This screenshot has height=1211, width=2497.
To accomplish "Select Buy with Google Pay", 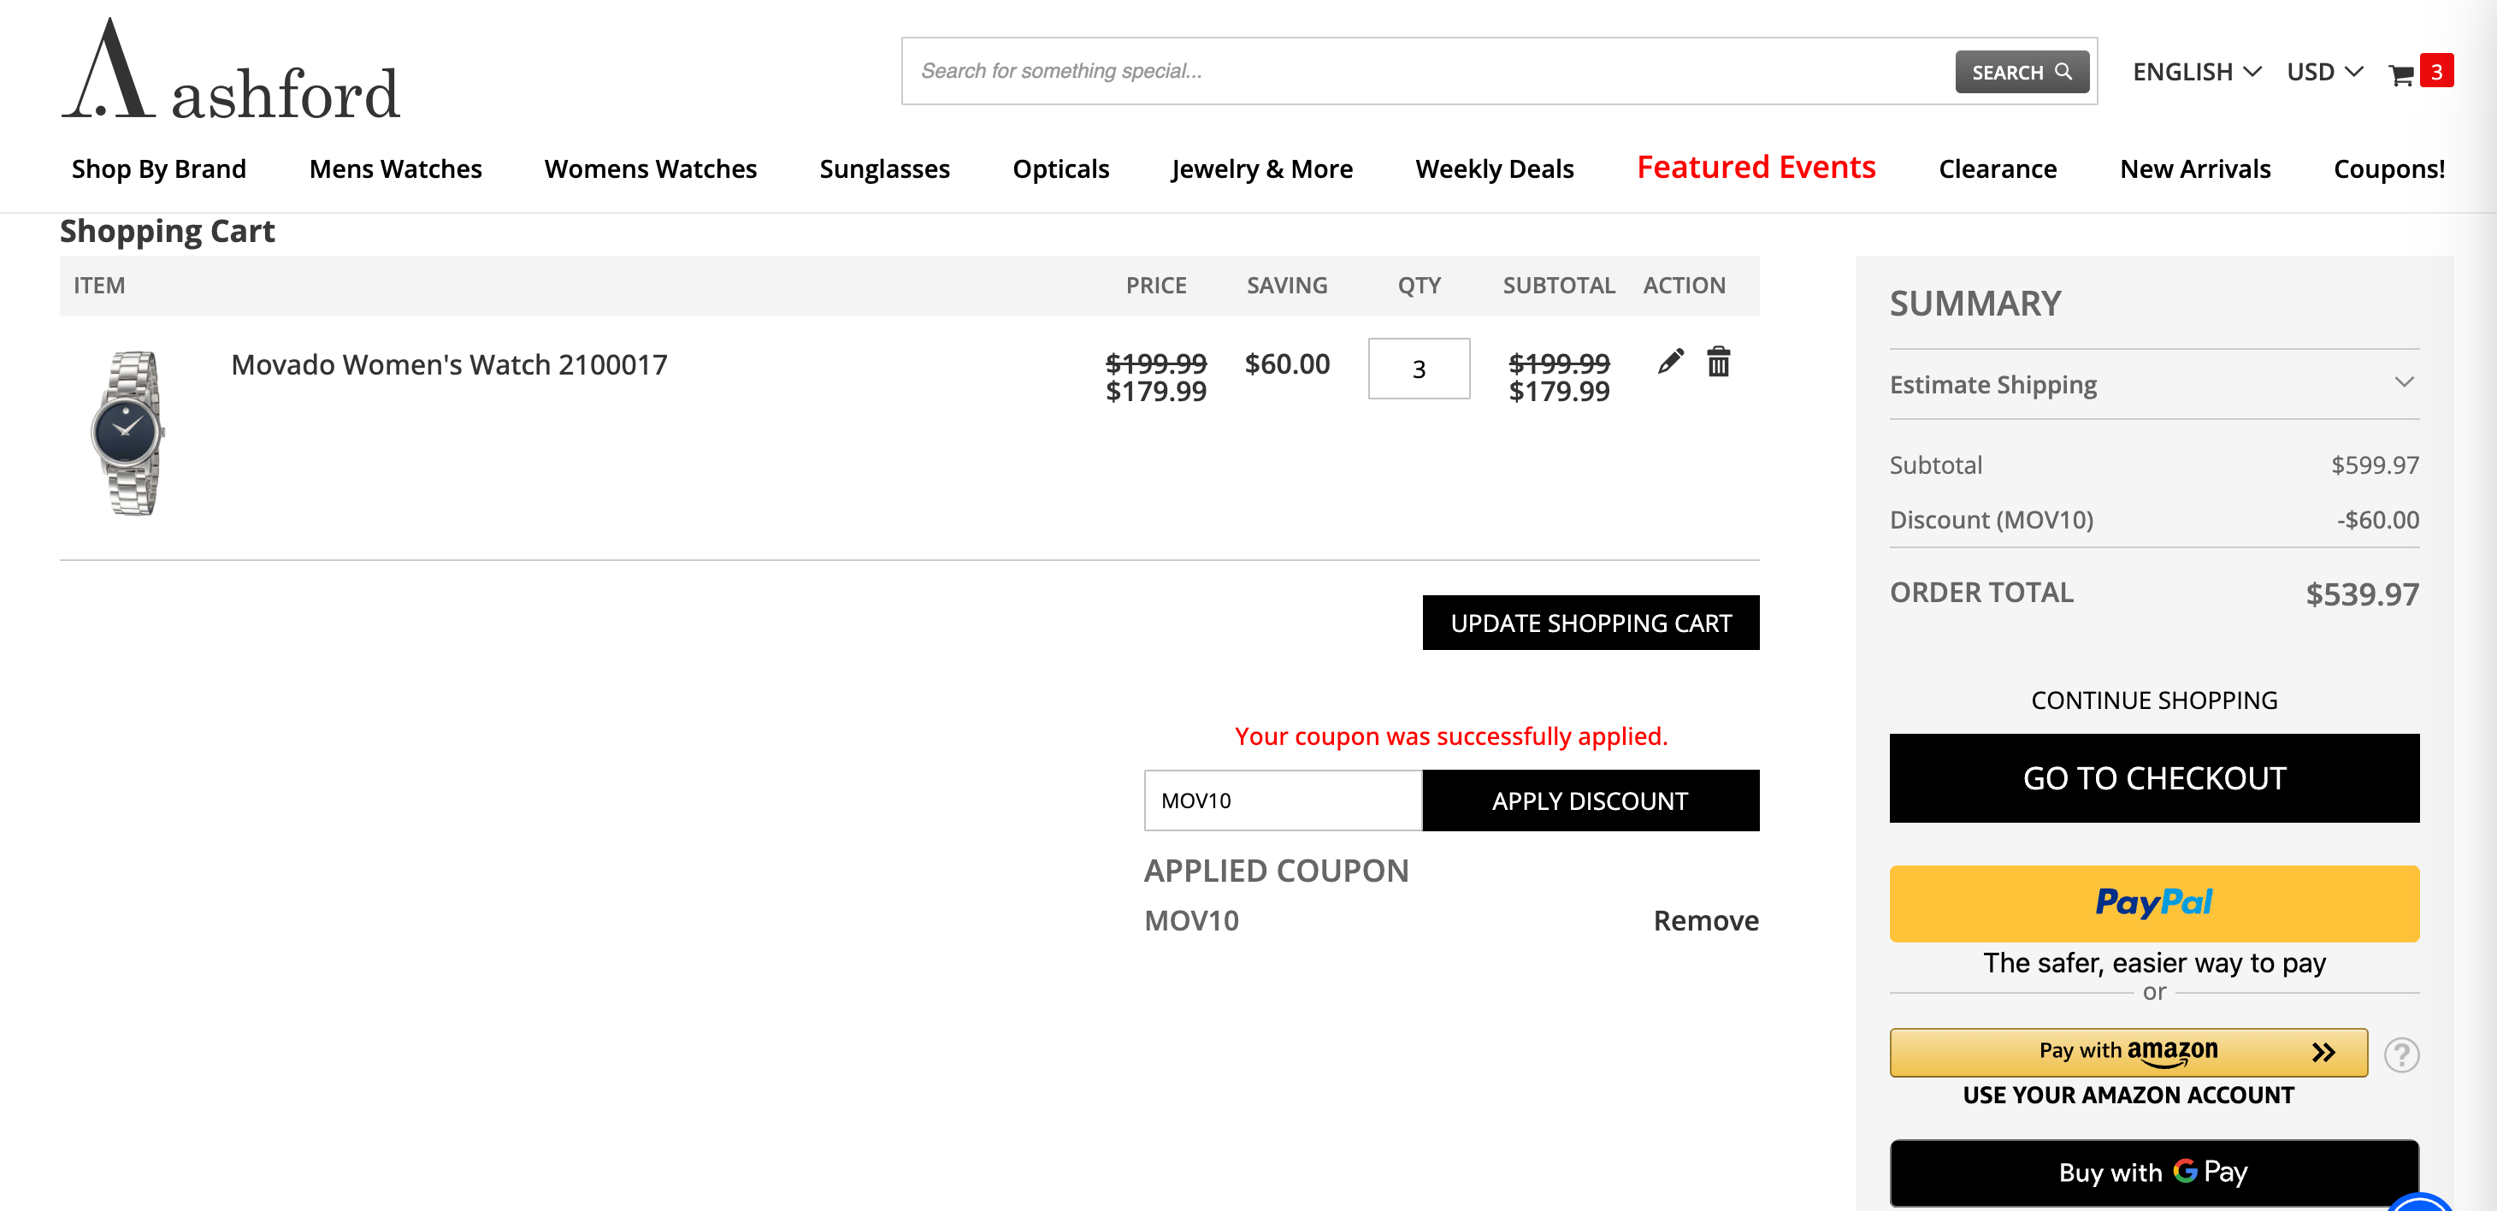I will point(2154,1173).
